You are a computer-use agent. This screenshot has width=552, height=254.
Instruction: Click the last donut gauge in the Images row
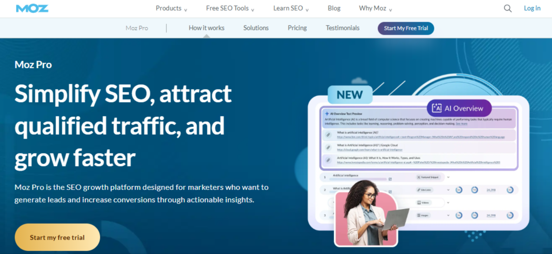[510, 215]
